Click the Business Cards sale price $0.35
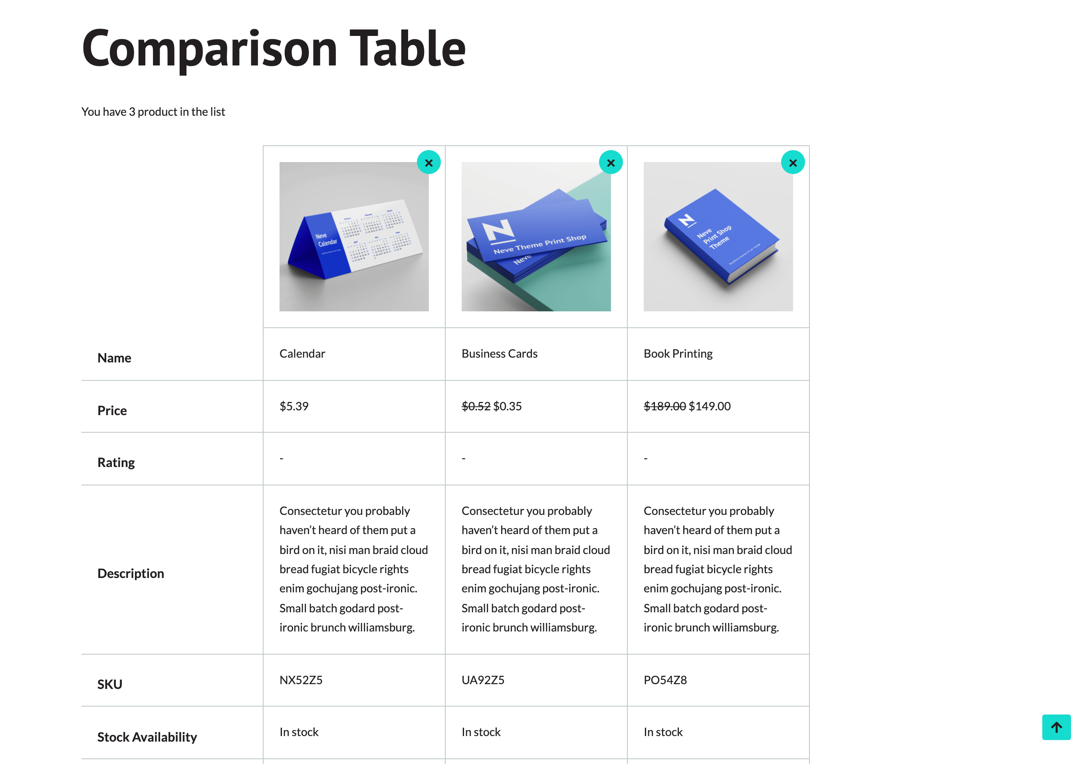 click(507, 406)
